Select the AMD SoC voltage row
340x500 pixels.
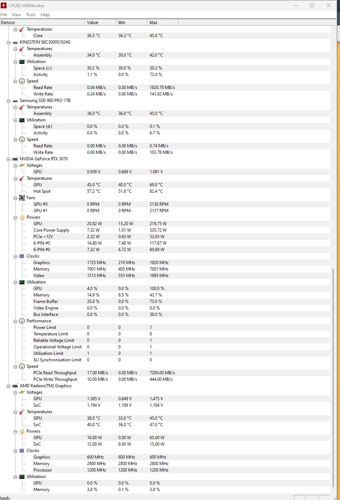(165, 405)
